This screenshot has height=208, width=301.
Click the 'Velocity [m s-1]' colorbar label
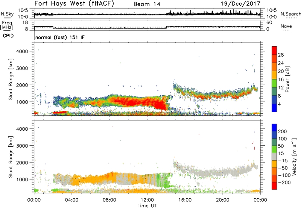294,157
